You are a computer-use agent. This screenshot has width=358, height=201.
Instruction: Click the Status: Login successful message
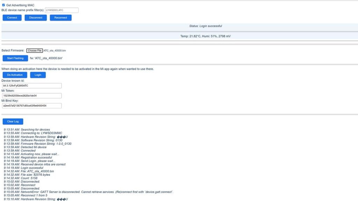point(206,26)
